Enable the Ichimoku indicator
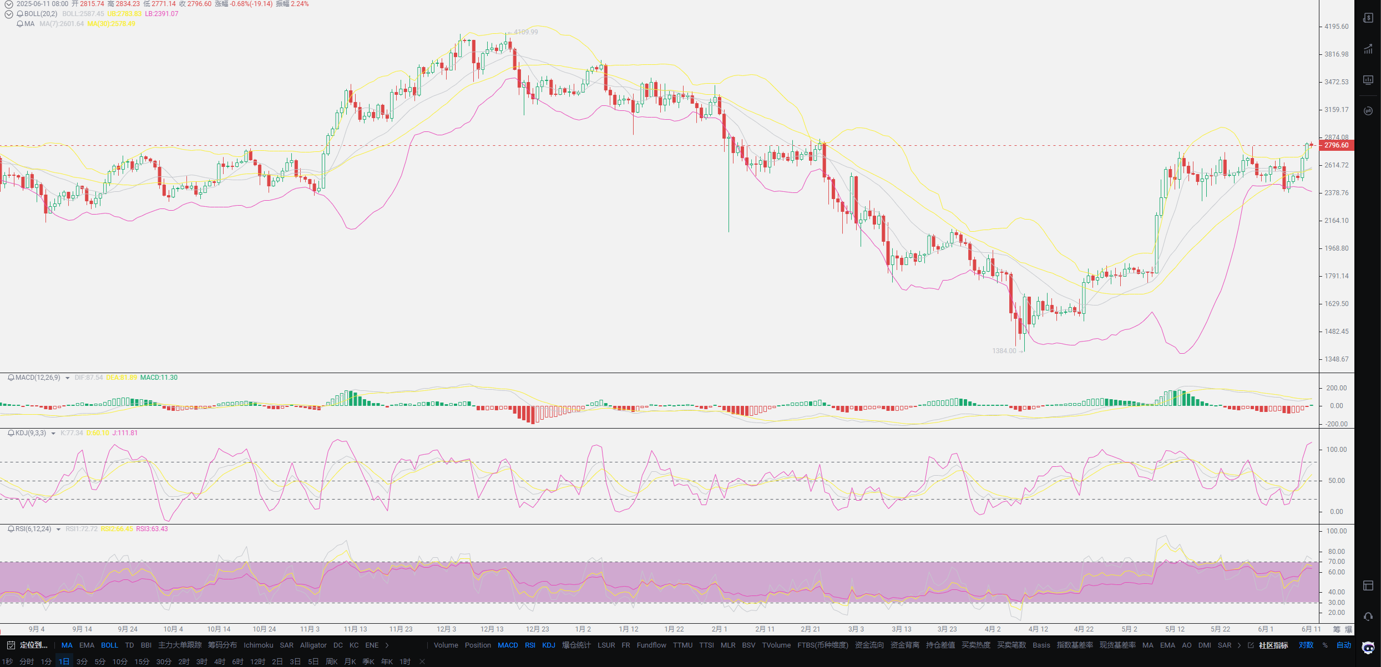This screenshot has height=667, width=1381. [x=258, y=645]
